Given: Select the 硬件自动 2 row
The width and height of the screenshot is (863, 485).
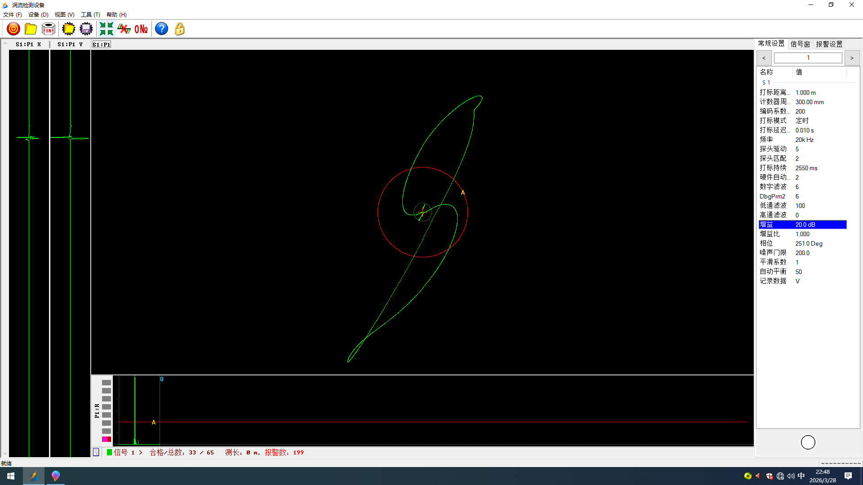Looking at the screenshot, I should [803, 177].
